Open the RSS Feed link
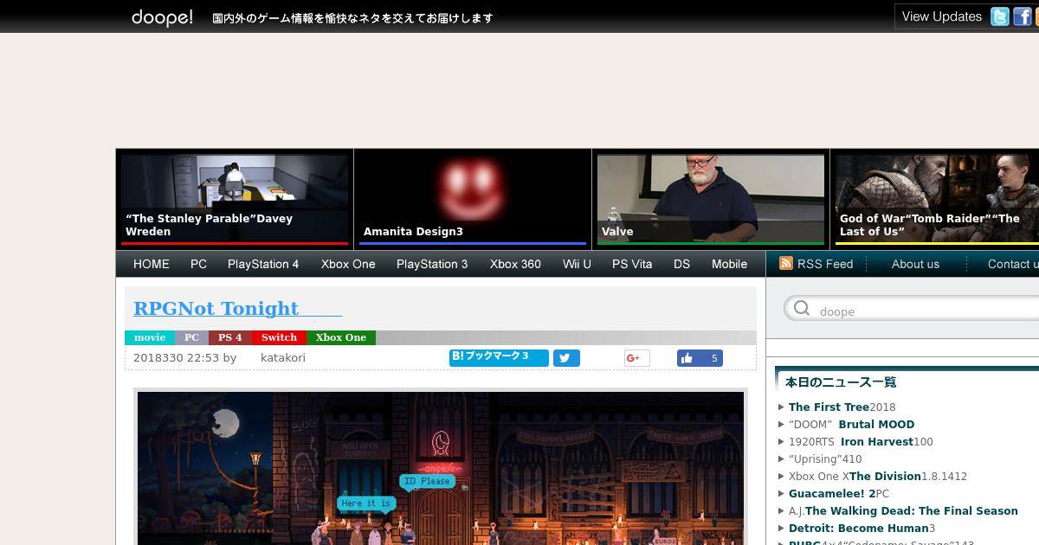The image size is (1039, 545). click(825, 264)
